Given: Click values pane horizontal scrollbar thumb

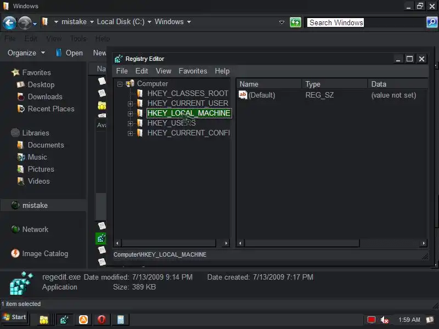Looking at the screenshot, I should click(302, 243).
